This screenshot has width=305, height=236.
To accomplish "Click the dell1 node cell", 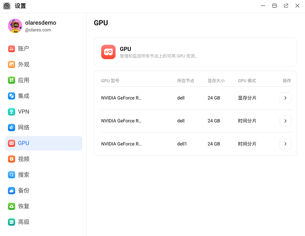I will pos(182,144).
